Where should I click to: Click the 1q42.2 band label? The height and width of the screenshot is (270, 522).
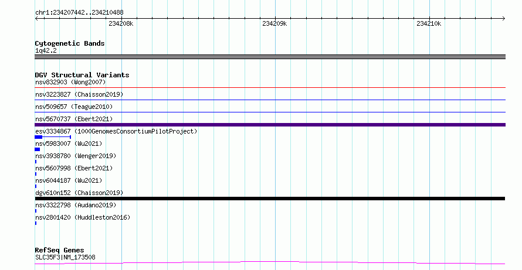pyautogui.click(x=46, y=50)
